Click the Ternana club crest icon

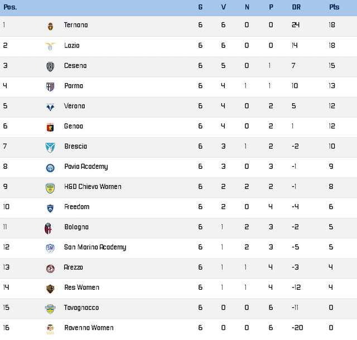tap(50, 26)
